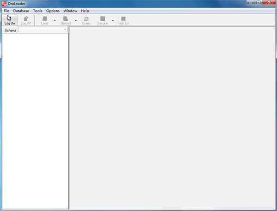Maximize the OraLoader window
The height and width of the screenshot is (211, 277).
(x=258, y=2)
